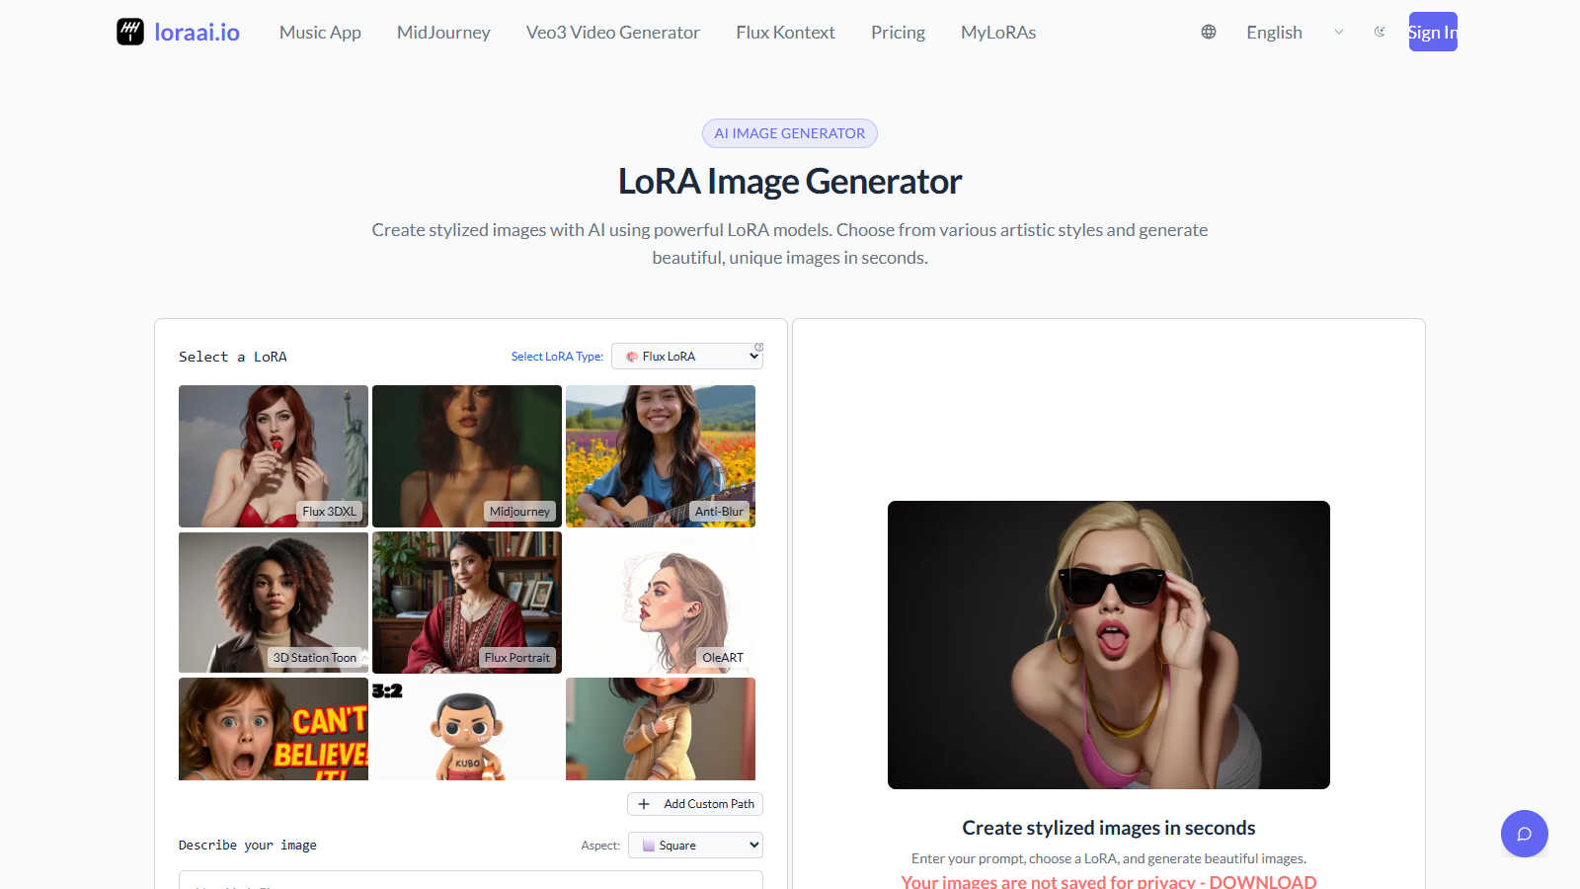Select the CAN'T BELIEVE thumbnail LoRA
Screen dimensions: 1580x889
click(274, 729)
